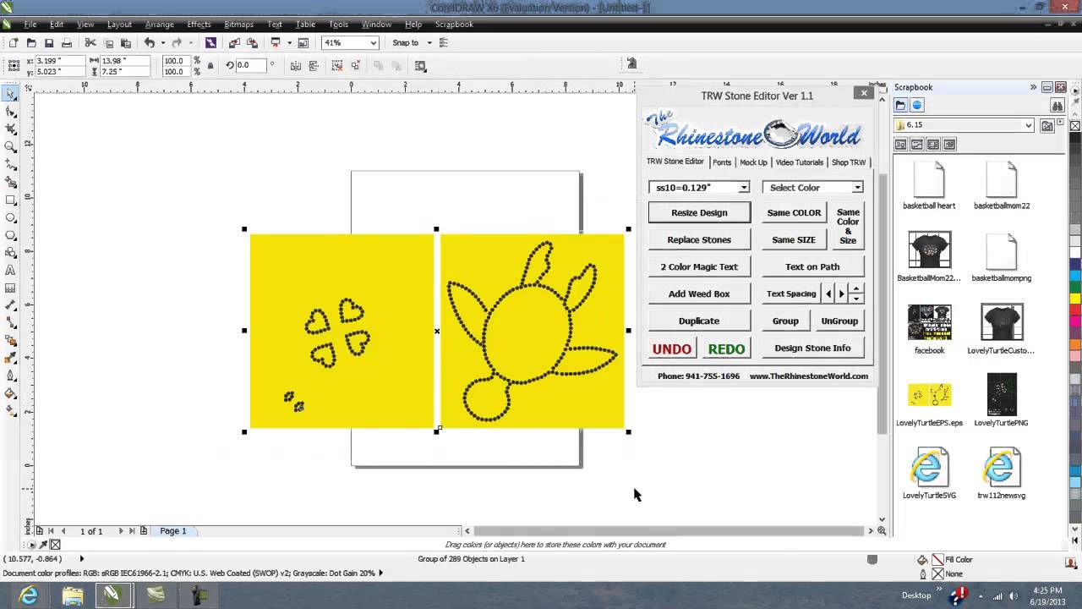Expand the Undo history dropdown arrow
1082x609 pixels.
pos(162,43)
